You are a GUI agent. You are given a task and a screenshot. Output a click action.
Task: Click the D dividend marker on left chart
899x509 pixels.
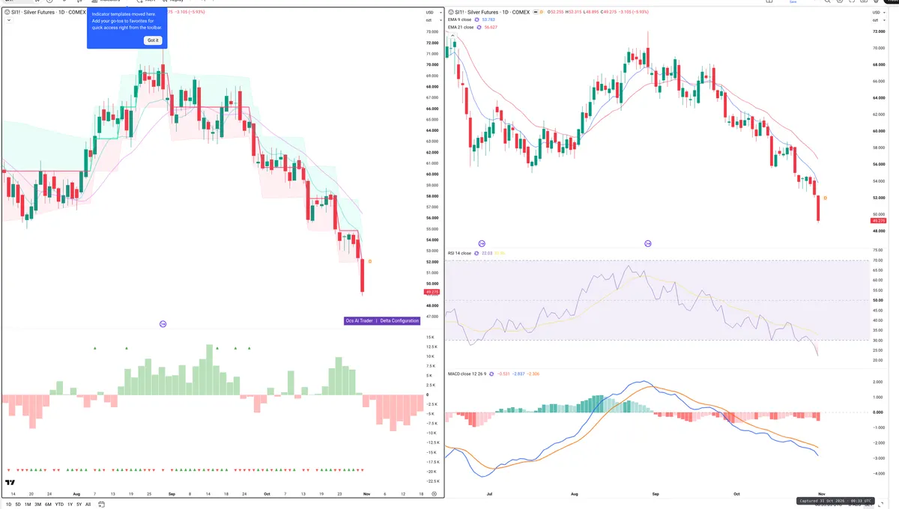[370, 261]
